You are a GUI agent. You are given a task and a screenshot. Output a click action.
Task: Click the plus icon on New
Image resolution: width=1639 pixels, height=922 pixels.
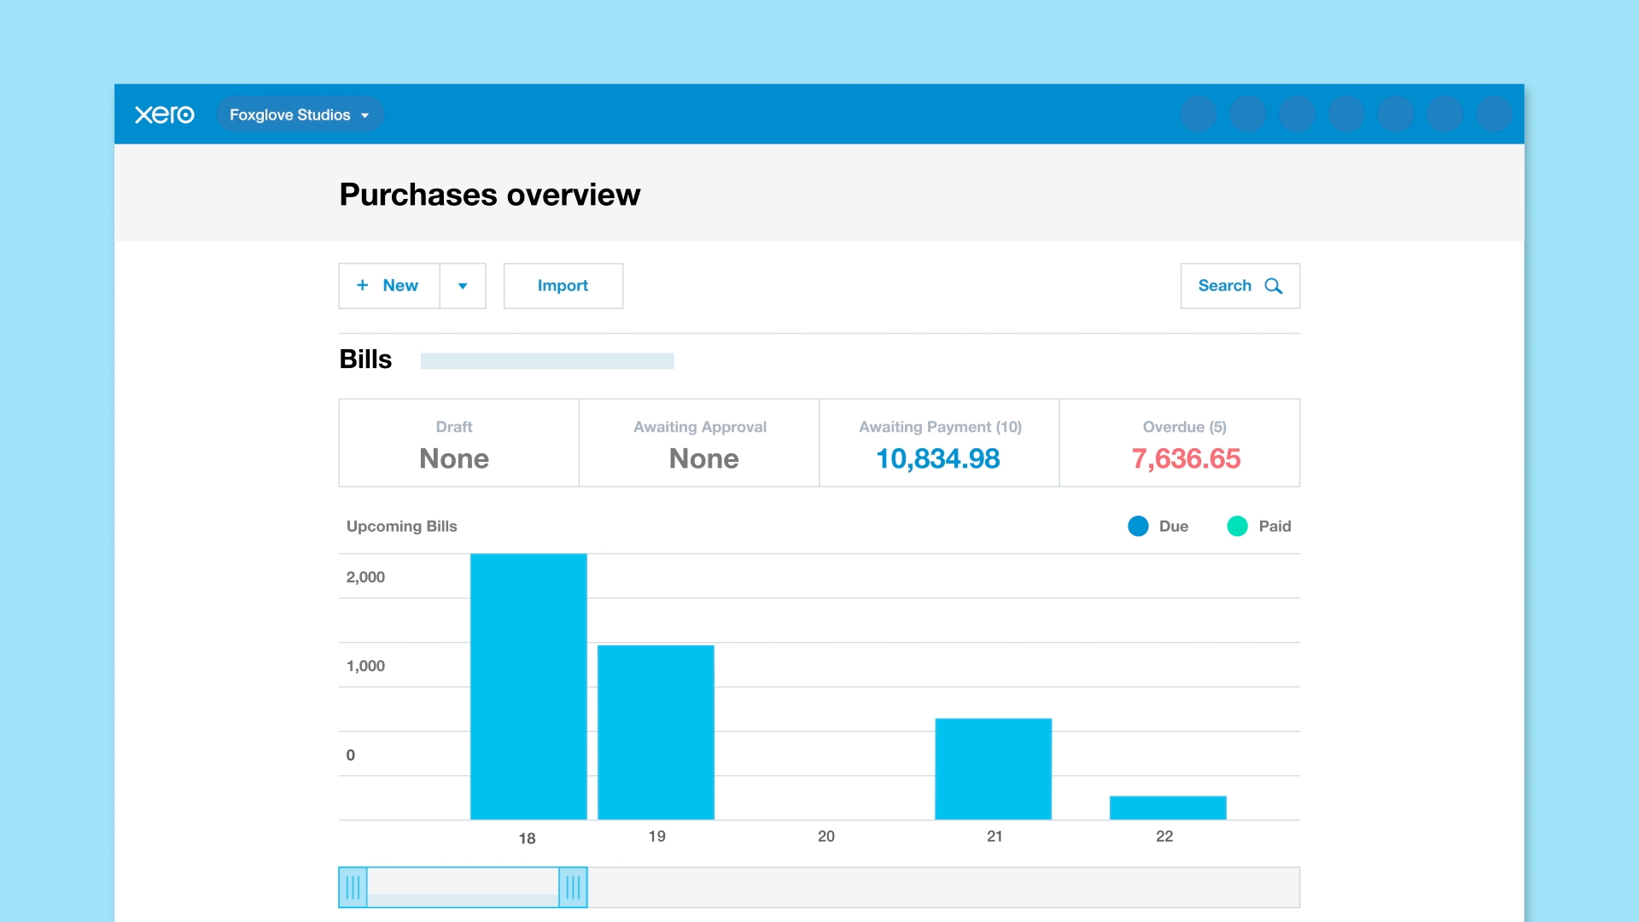tap(363, 285)
